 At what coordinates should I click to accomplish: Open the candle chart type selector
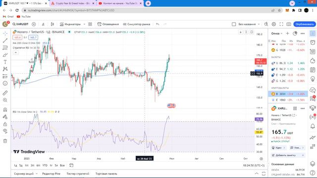[53, 24]
